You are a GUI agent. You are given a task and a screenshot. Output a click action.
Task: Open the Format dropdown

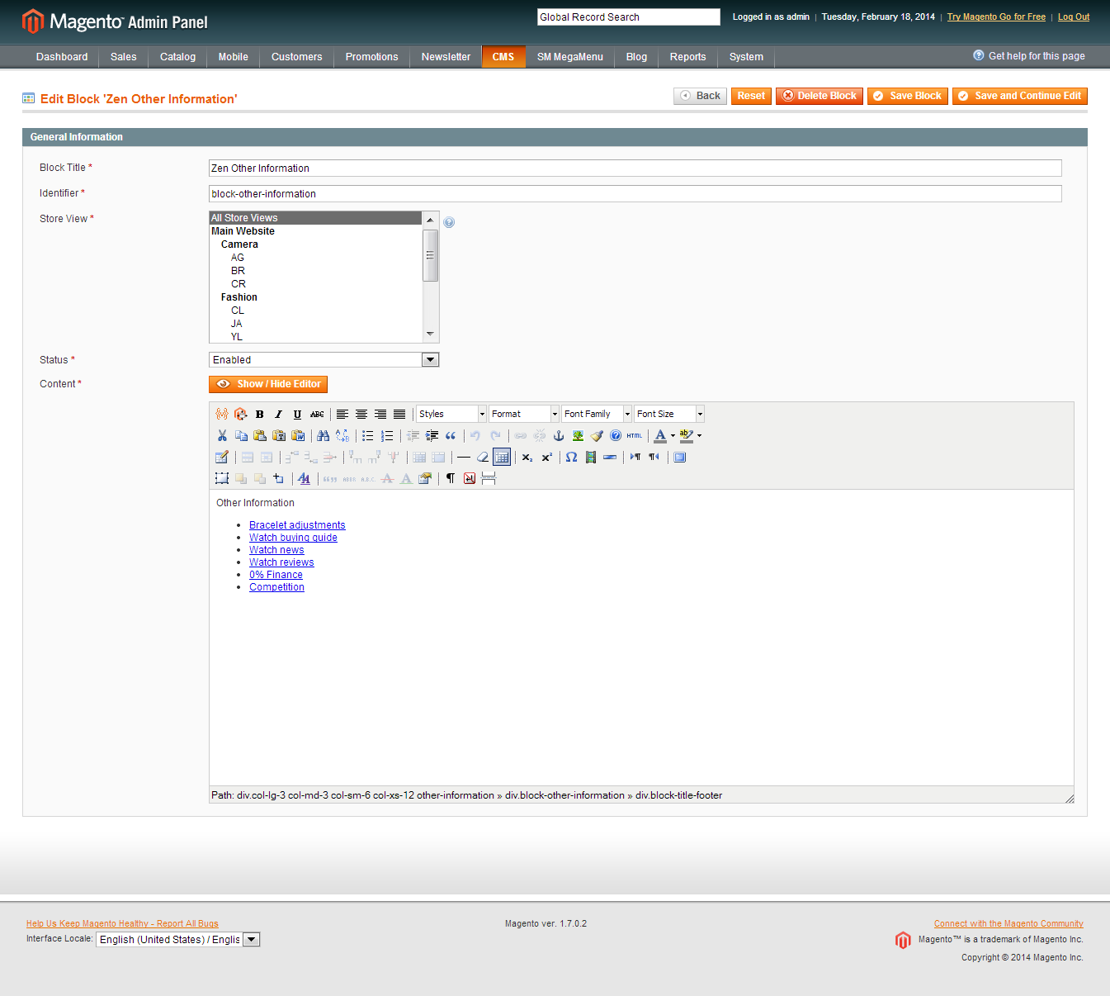[x=524, y=414]
